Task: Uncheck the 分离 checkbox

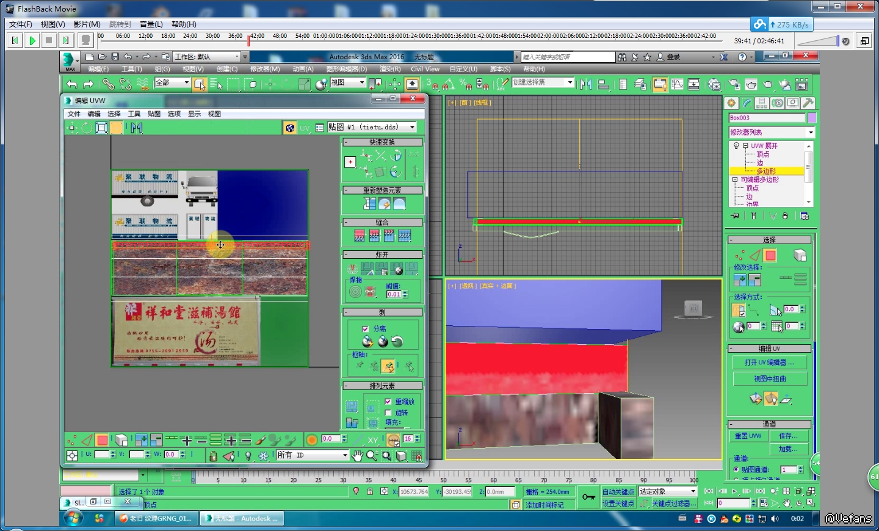Action: click(365, 329)
